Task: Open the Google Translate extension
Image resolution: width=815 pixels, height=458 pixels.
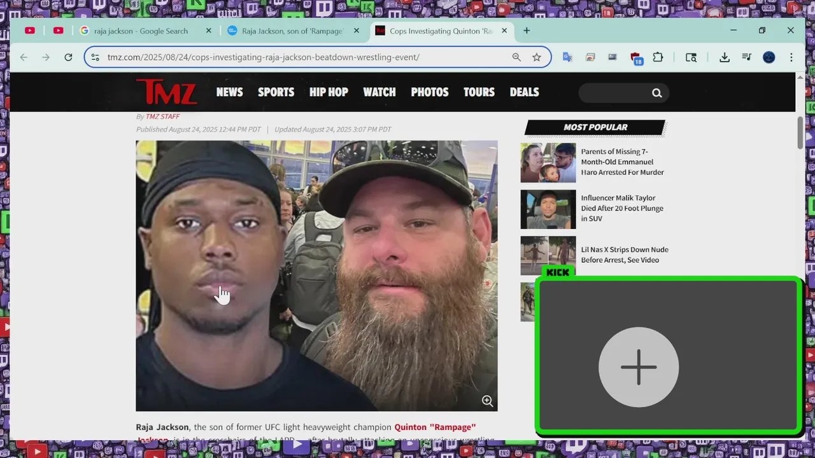Action: click(567, 57)
